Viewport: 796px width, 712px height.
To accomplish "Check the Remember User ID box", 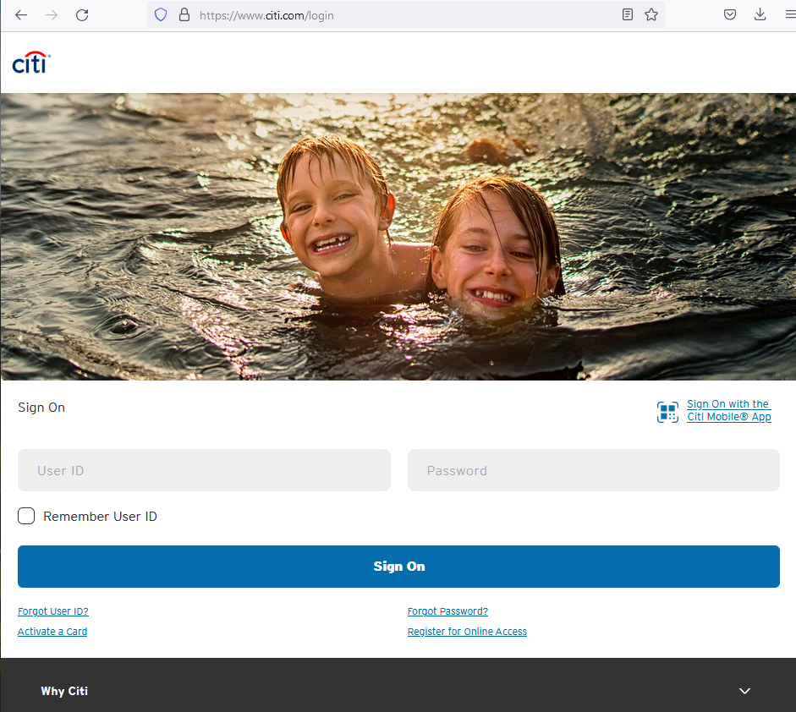I will pyautogui.click(x=25, y=516).
